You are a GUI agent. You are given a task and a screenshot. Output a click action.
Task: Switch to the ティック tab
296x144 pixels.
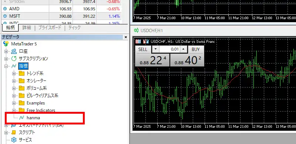[74, 28]
